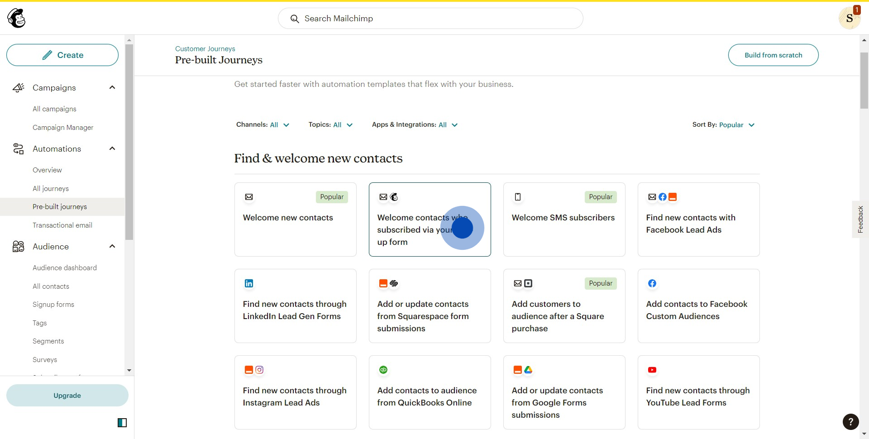Click the Automations flow icon
869x439 pixels.
click(x=18, y=149)
